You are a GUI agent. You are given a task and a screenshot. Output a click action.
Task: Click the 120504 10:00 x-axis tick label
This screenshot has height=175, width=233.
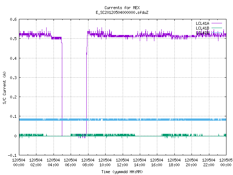coord(105,163)
